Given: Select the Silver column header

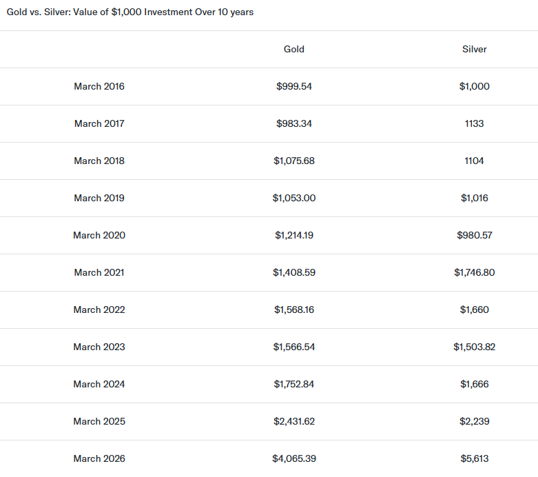Looking at the screenshot, I should (475, 50).
